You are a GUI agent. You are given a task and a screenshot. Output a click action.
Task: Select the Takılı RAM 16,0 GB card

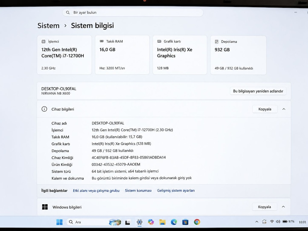tap(122, 55)
